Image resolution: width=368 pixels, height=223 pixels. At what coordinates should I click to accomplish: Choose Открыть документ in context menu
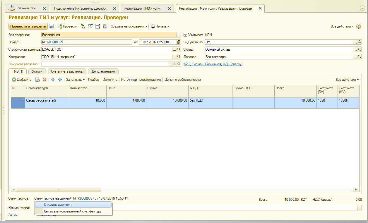click(73, 205)
